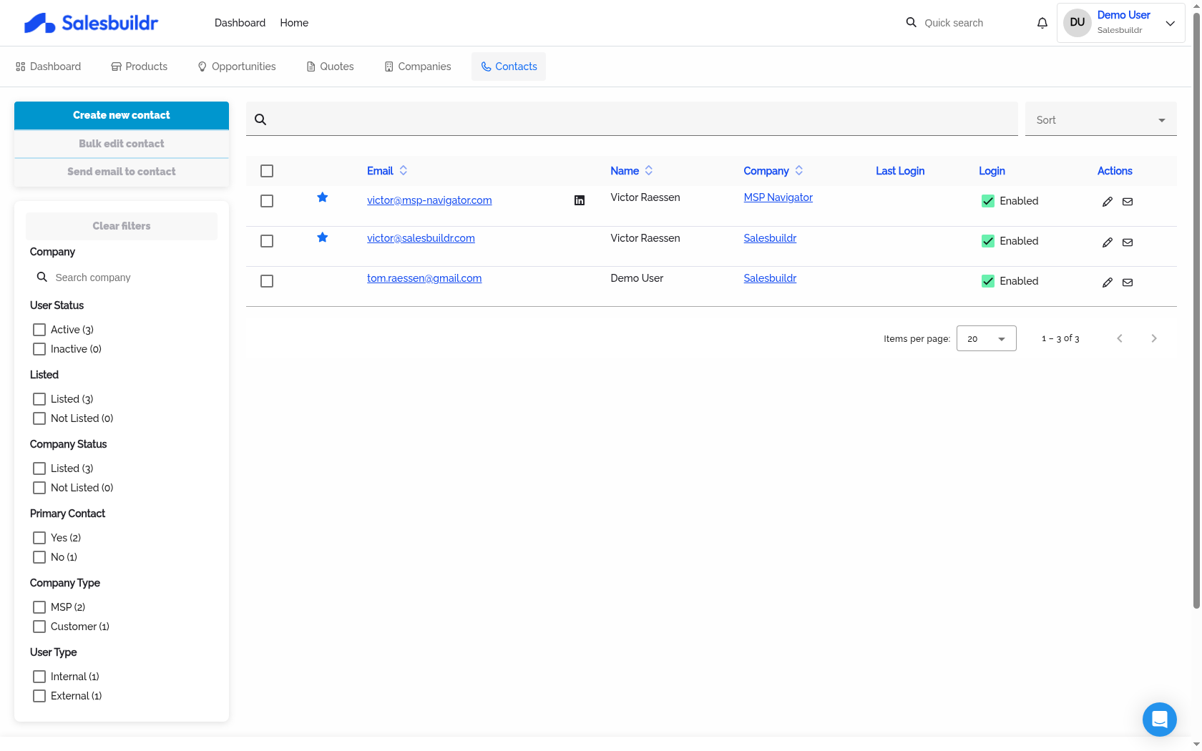Check the Active (3) filter
The width and height of the screenshot is (1202, 751).
tap(39, 330)
